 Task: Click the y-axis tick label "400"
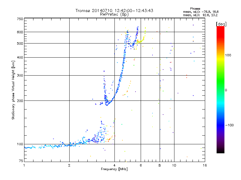click(20, 57)
